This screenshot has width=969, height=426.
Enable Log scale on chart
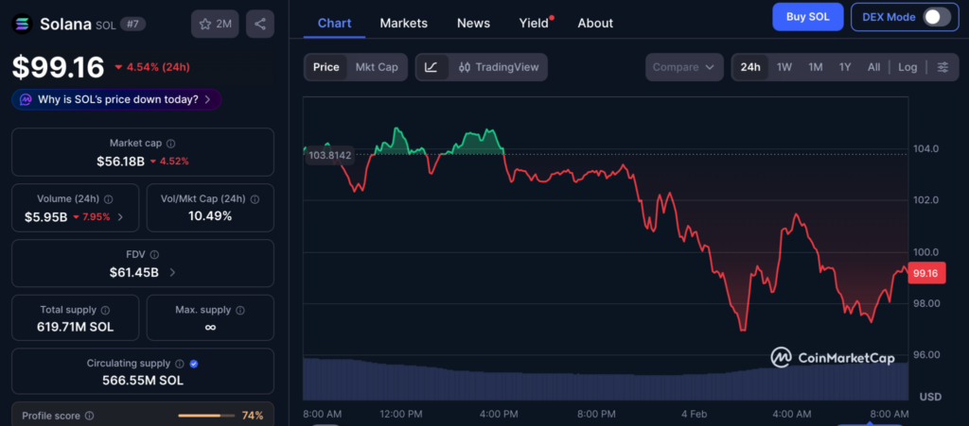[907, 67]
